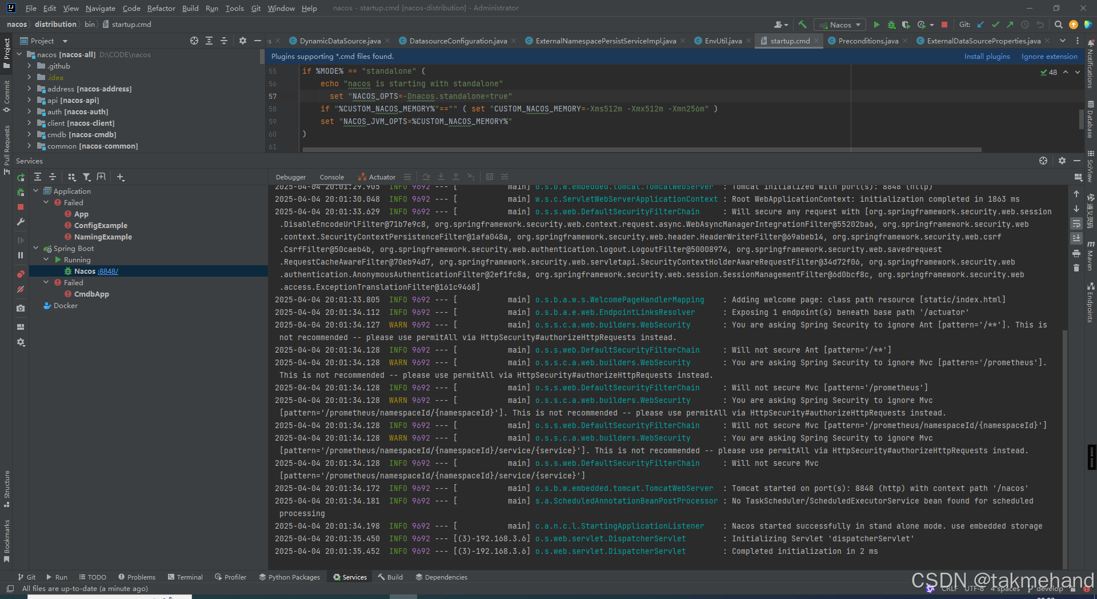Expand all services in tree toolbar
This screenshot has height=599, width=1097.
point(38,177)
